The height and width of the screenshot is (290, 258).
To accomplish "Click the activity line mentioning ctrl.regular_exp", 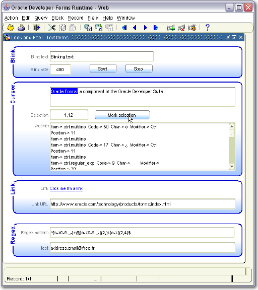I will [x=105, y=163].
